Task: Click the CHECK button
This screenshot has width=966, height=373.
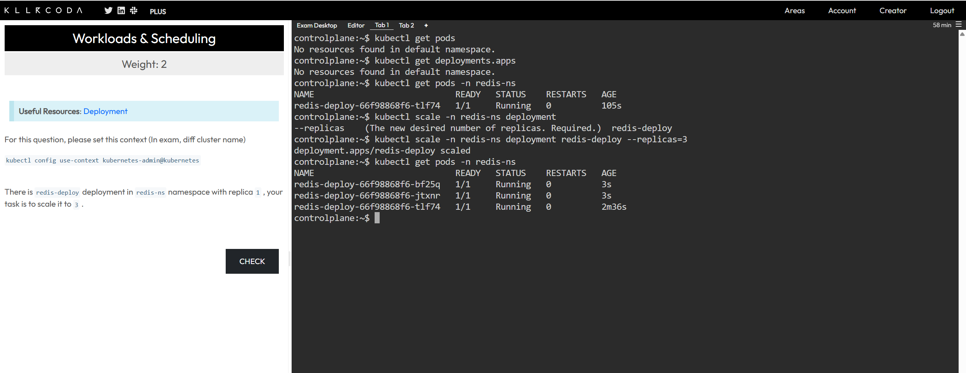Action: tap(252, 261)
